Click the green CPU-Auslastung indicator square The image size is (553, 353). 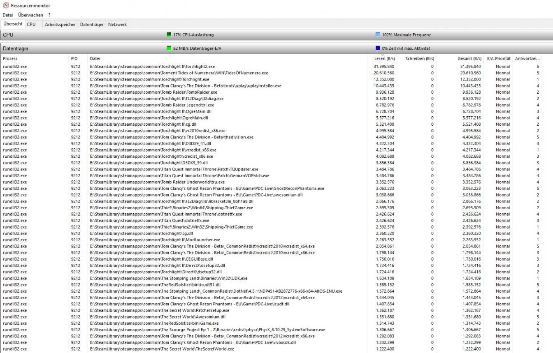169,35
